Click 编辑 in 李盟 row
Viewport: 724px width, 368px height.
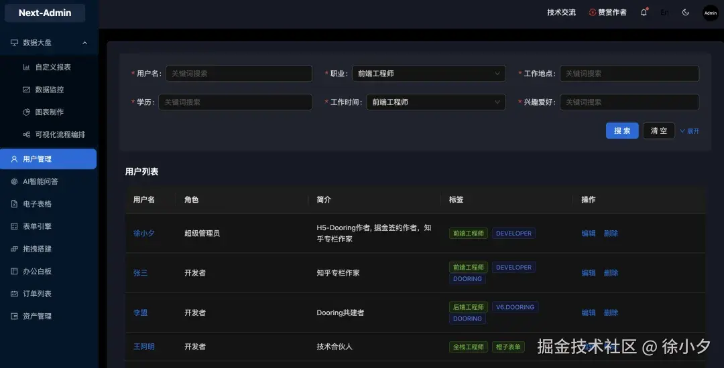(x=589, y=312)
